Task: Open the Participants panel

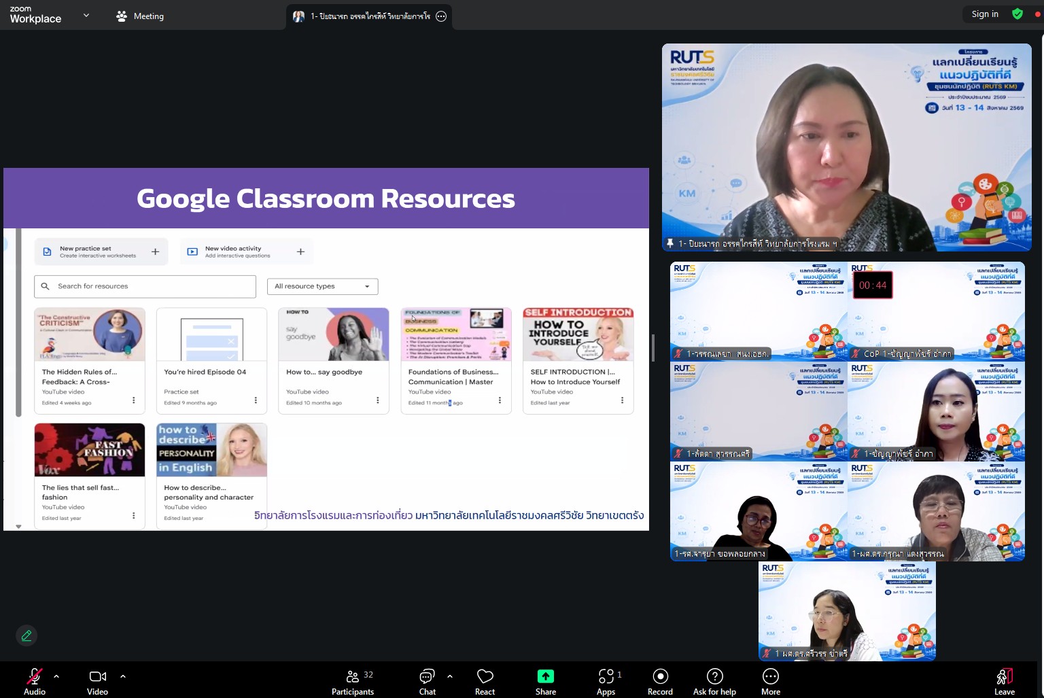Action: pos(353,682)
